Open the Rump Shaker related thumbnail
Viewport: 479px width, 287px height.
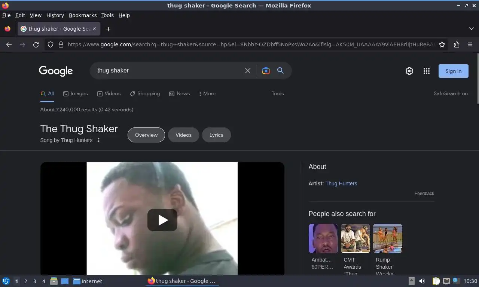coord(388,238)
